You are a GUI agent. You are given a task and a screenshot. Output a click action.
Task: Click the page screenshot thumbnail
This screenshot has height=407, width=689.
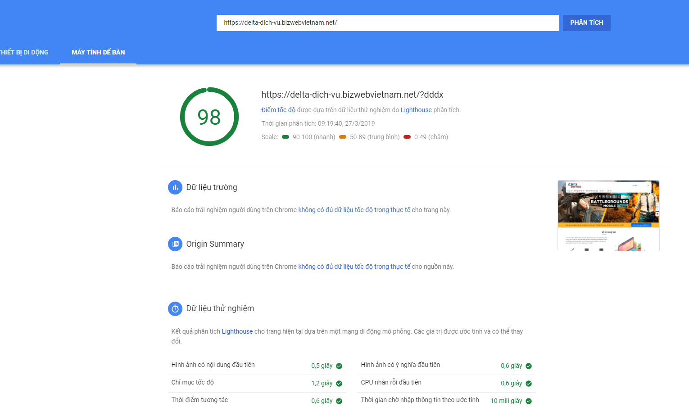pyautogui.click(x=608, y=216)
